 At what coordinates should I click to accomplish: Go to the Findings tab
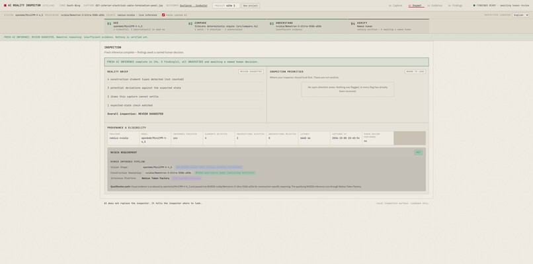(455, 5)
